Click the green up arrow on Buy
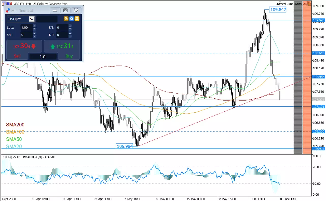 coord(52,47)
